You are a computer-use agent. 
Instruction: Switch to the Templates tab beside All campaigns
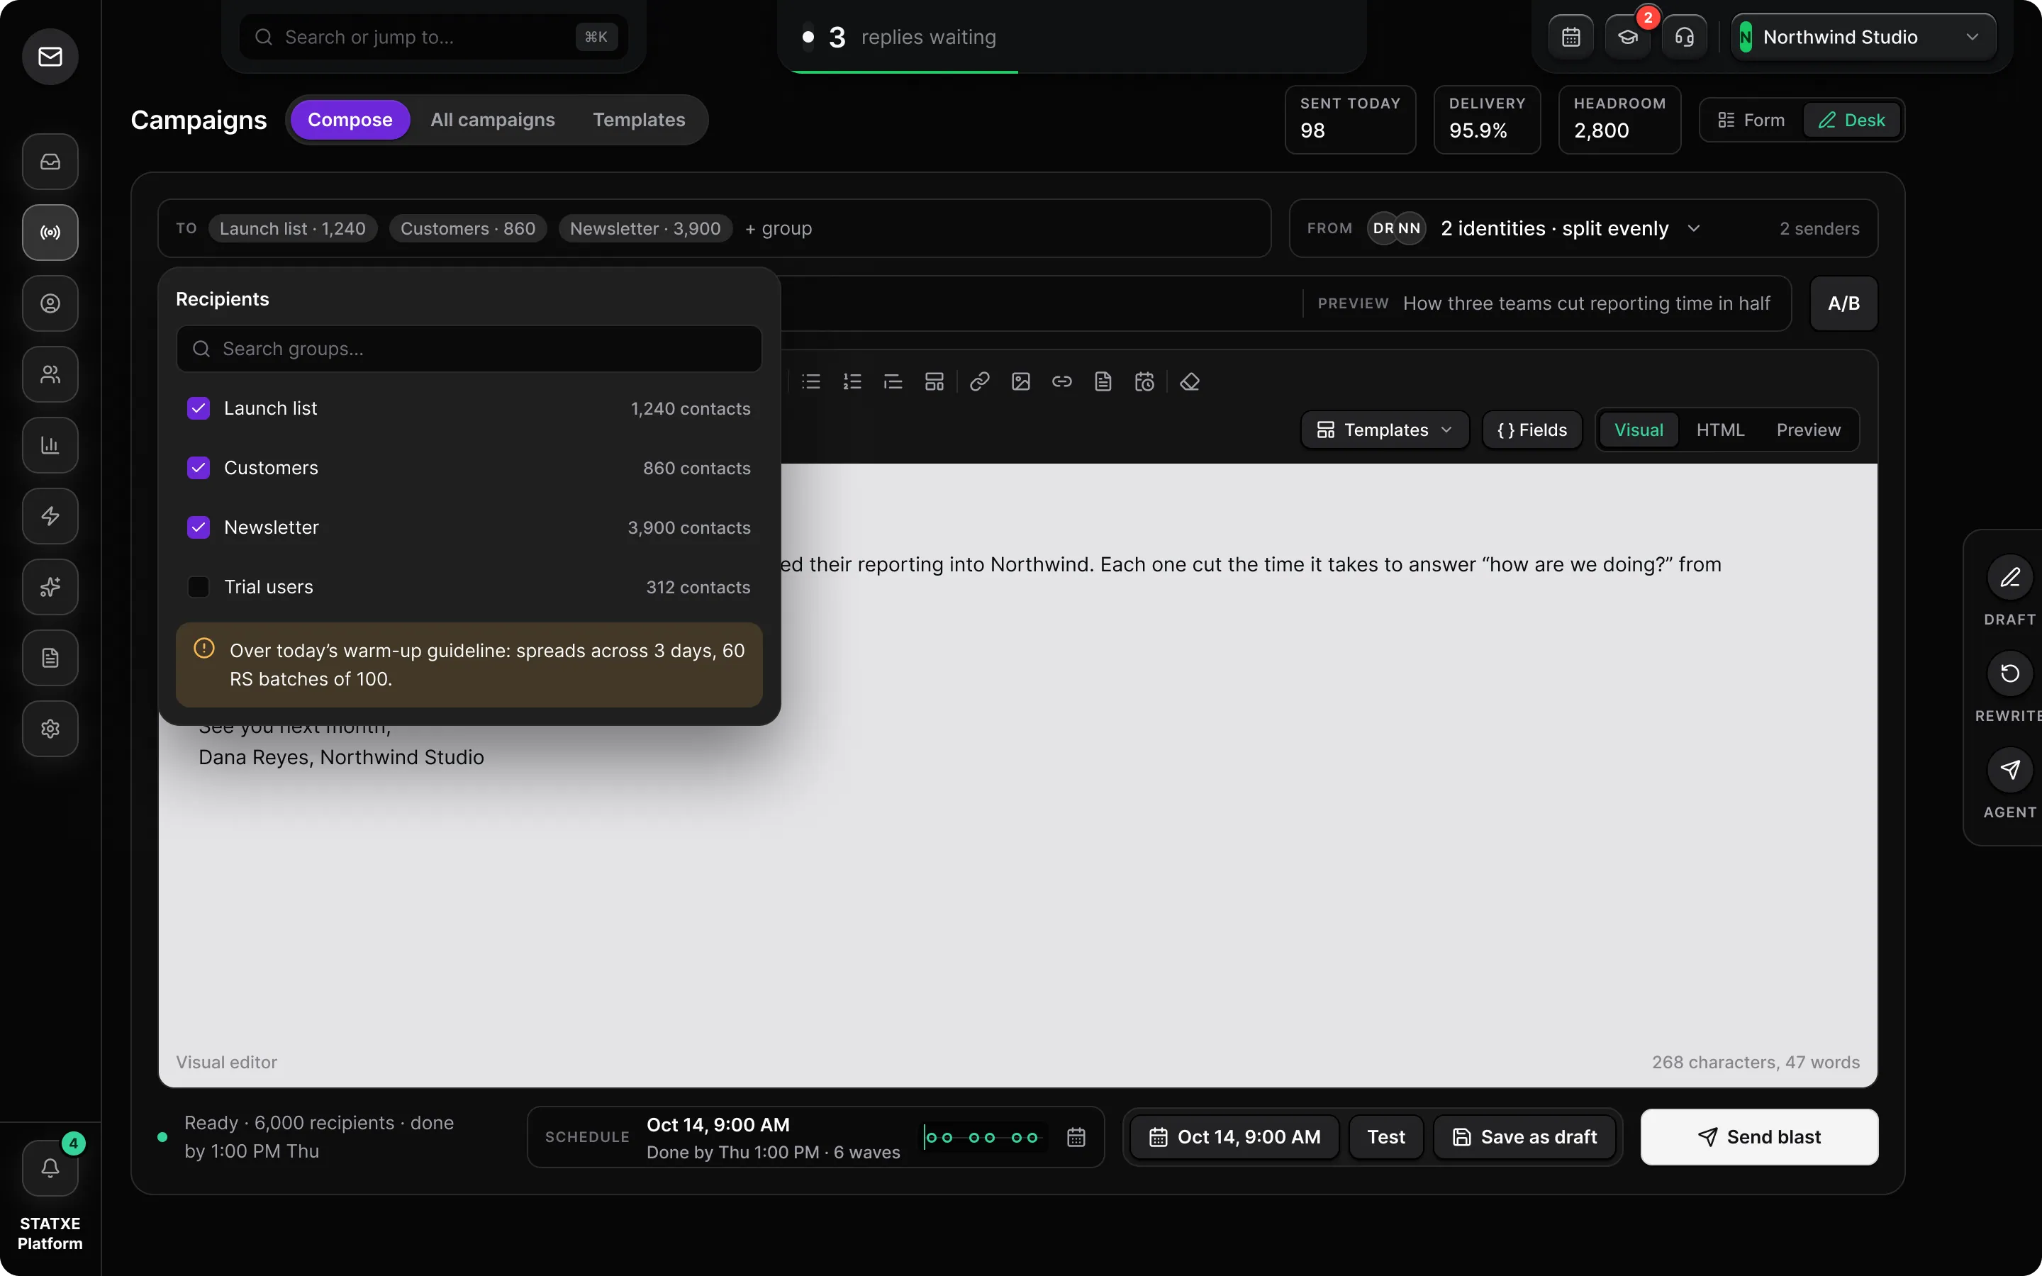tap(639, 120)
